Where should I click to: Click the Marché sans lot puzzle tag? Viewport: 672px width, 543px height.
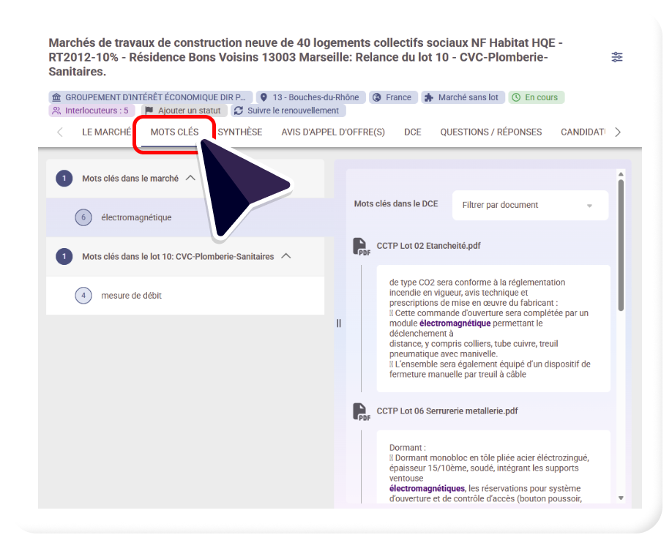tap(462, 97)
